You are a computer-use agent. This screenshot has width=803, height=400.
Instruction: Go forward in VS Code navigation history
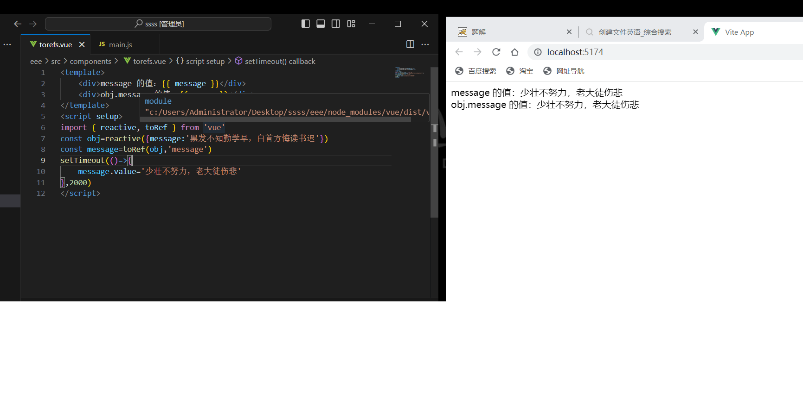(33, 24)
